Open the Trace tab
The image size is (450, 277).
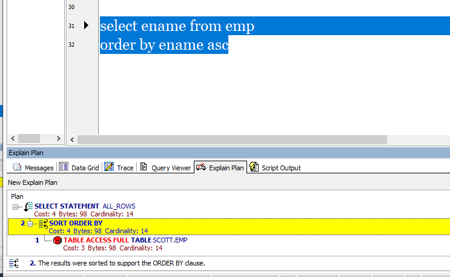coord(119,167)
